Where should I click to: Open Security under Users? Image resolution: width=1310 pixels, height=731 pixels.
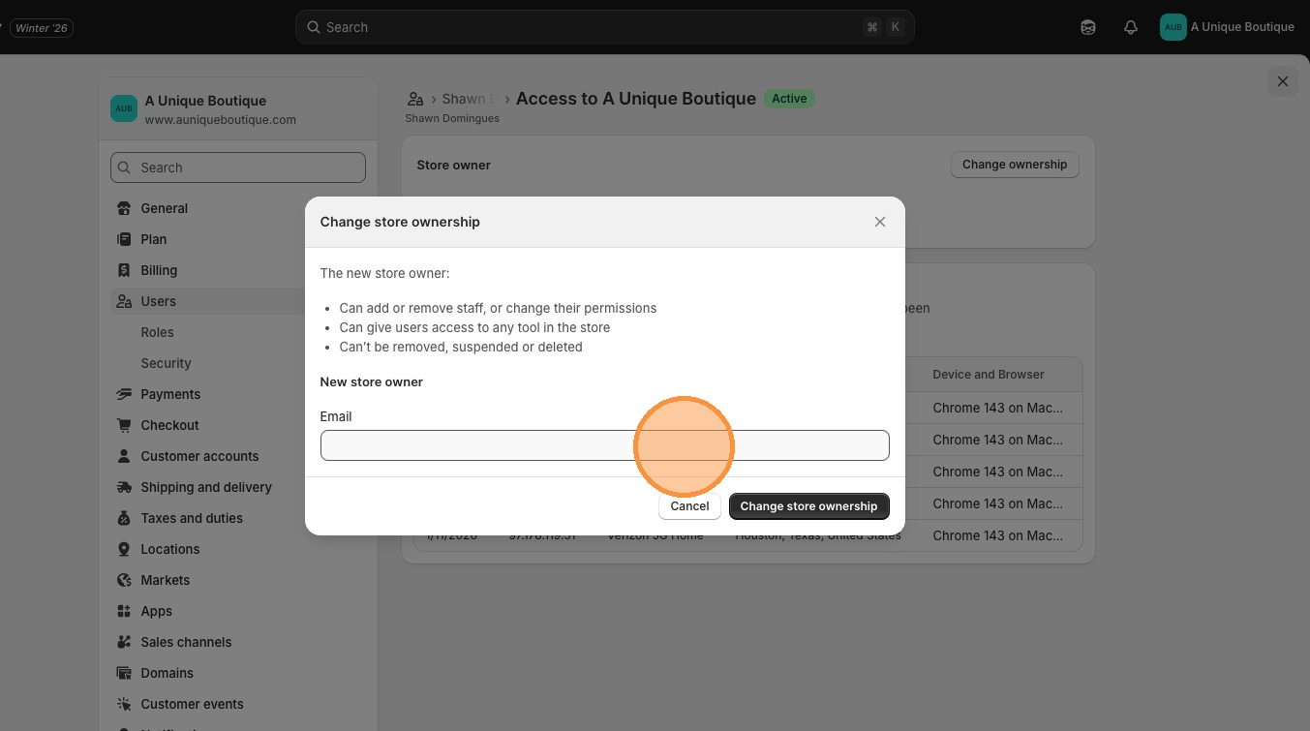166,363
